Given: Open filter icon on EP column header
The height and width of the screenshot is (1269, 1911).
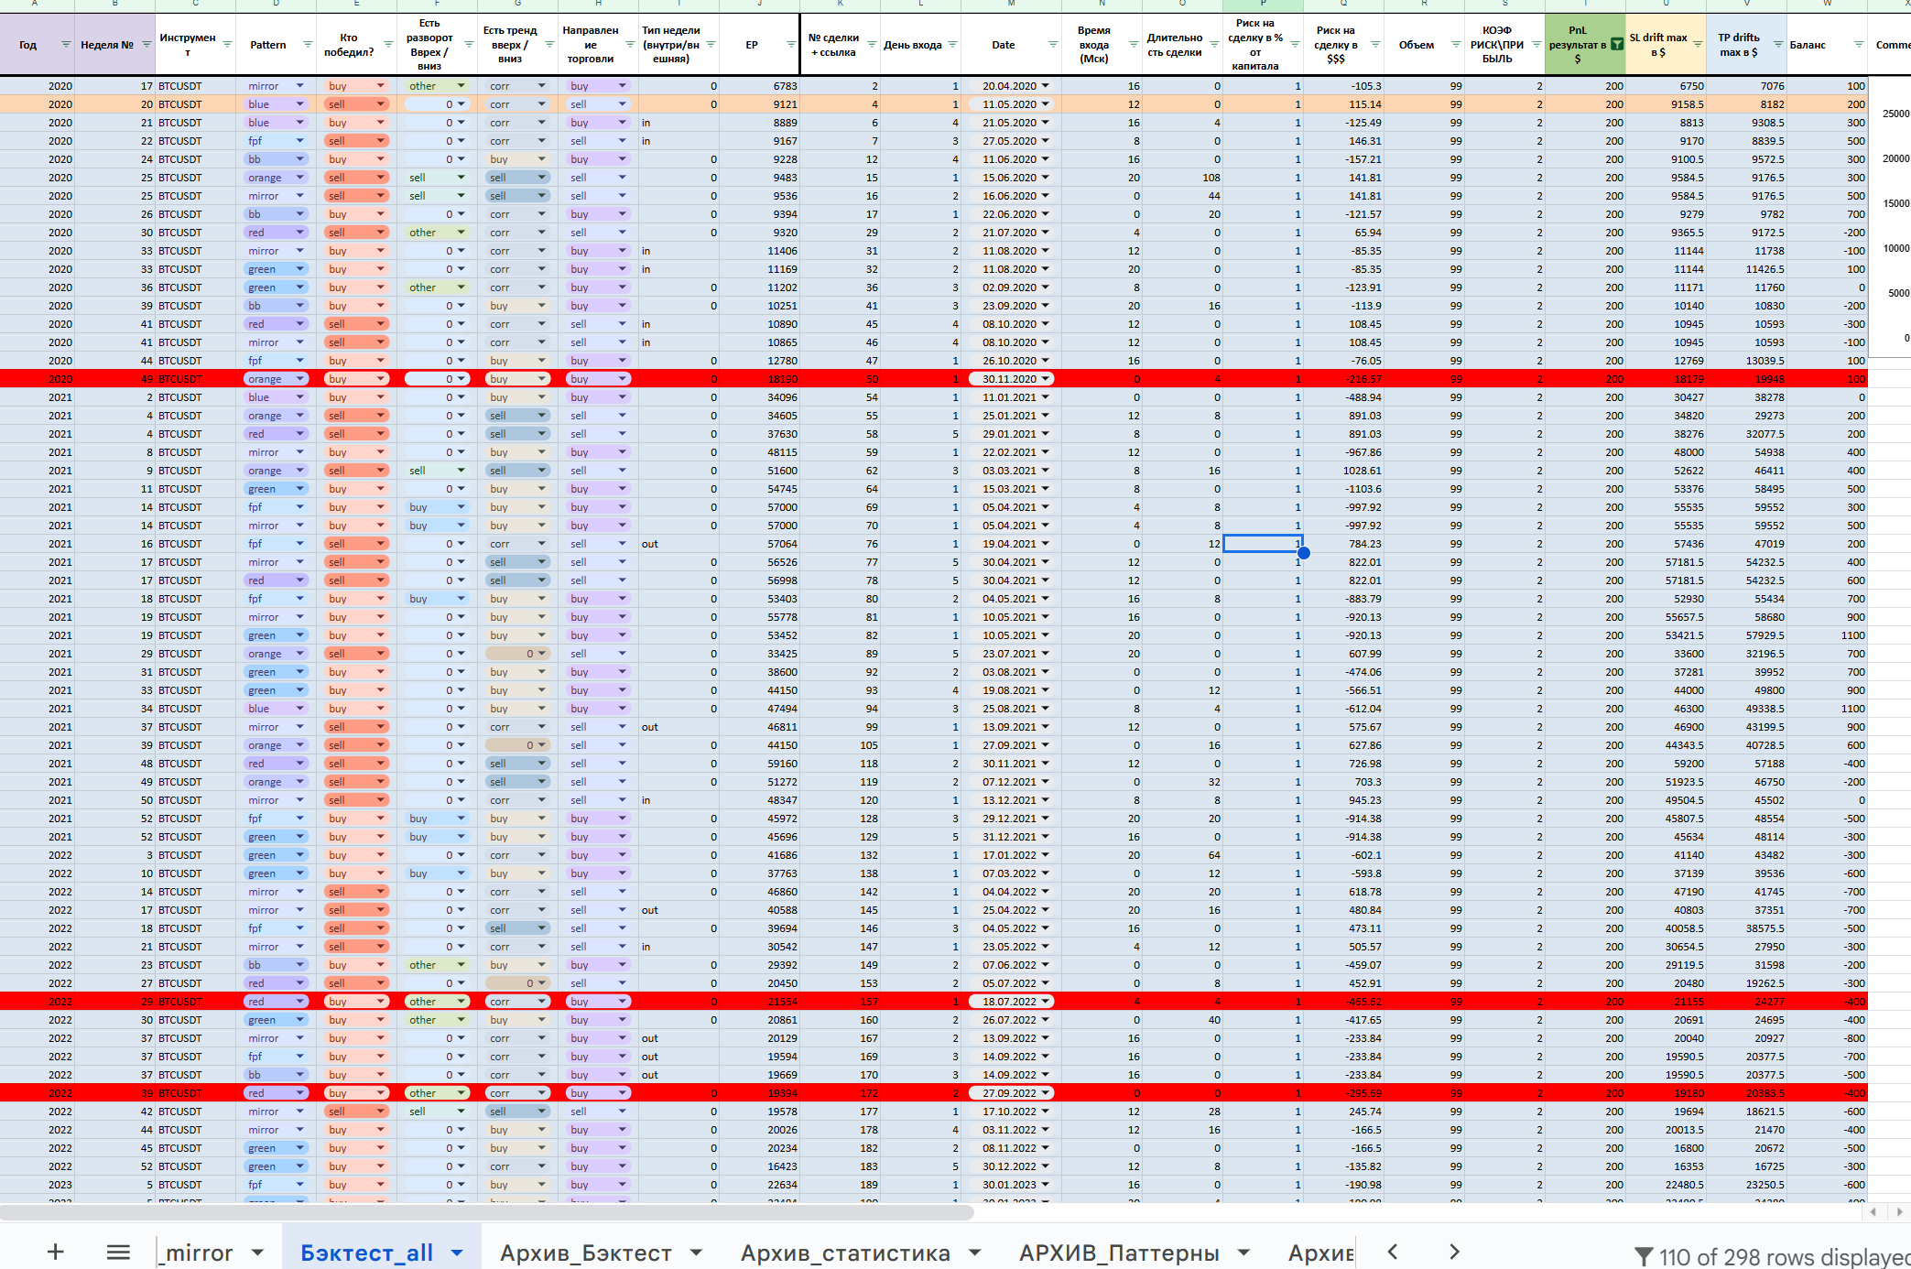Looking at the screenshot, I should pyautogui.click(x=790, y=45).
